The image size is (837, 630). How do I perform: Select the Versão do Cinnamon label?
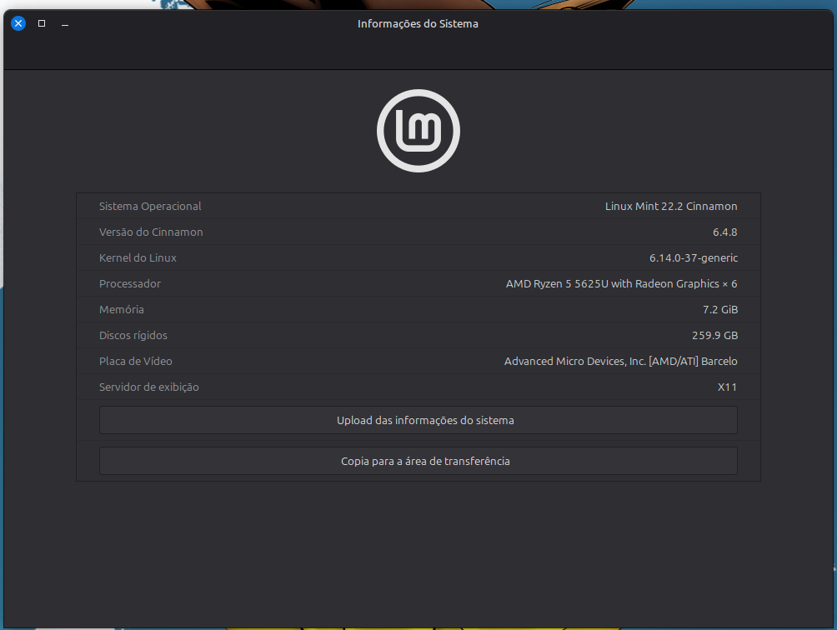tap(151, 232)
